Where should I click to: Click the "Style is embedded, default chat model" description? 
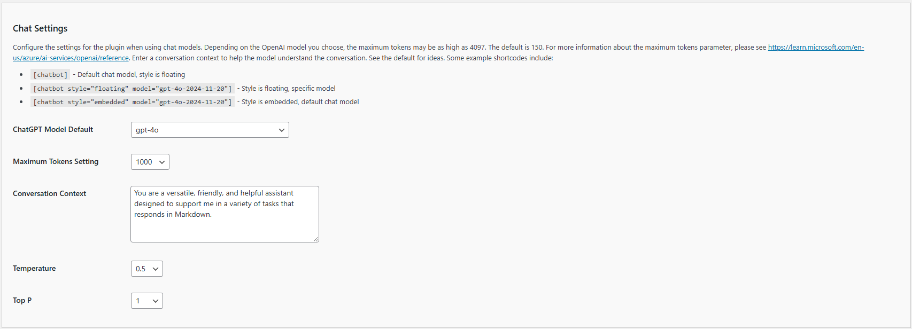tap(300, 101)
